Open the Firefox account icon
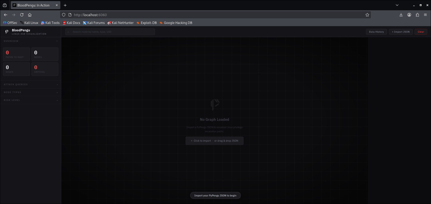The height and width of the screenshot is (204, 431). click(409, 15)
